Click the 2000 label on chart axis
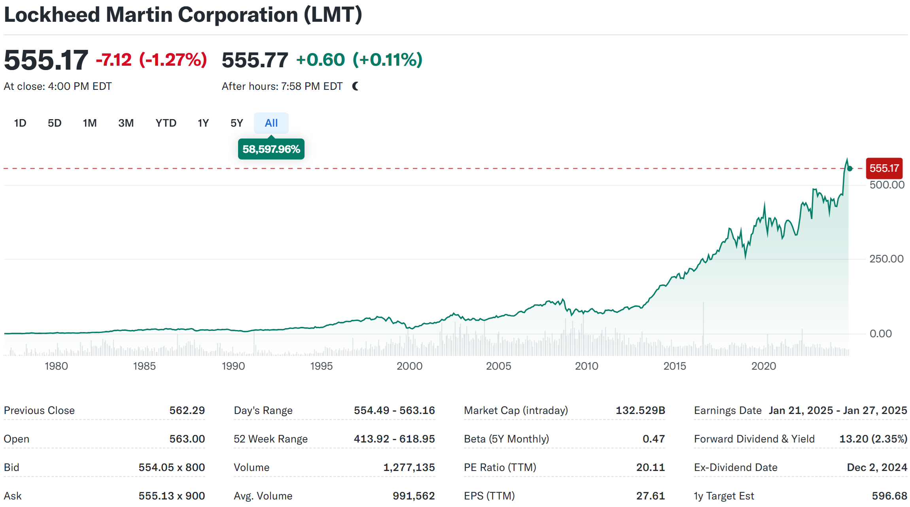Image resolution: width=910 pixels, height=507 pixels. pyautogui.click(x=409, y=366)
